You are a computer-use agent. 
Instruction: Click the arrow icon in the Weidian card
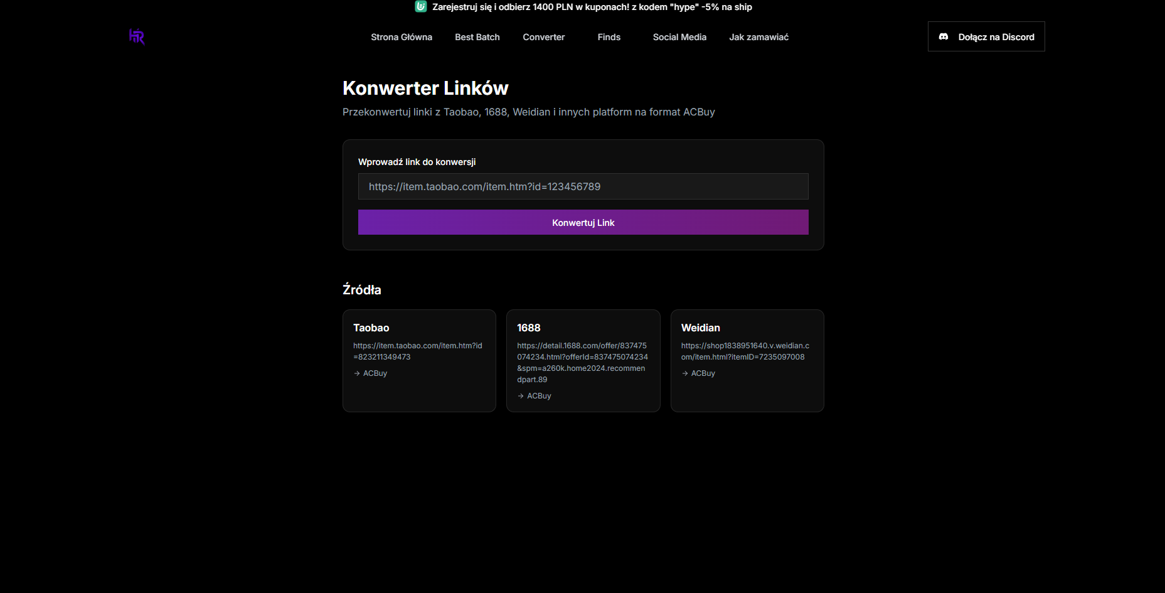(685, 373)
